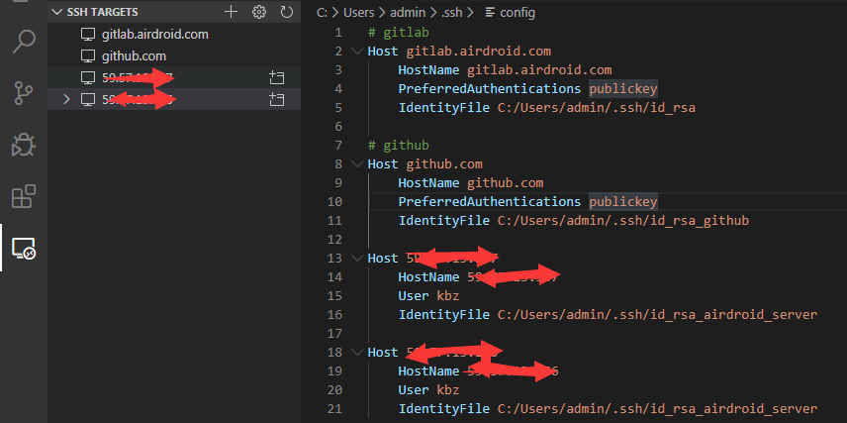847x423 pixels.
Task: Expand the second redacted SSH host
Action: [67, 99]
